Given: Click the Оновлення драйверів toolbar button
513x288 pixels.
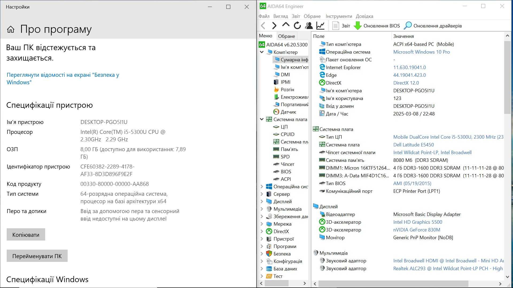Looking at the screenshot, I should [433, 26].
